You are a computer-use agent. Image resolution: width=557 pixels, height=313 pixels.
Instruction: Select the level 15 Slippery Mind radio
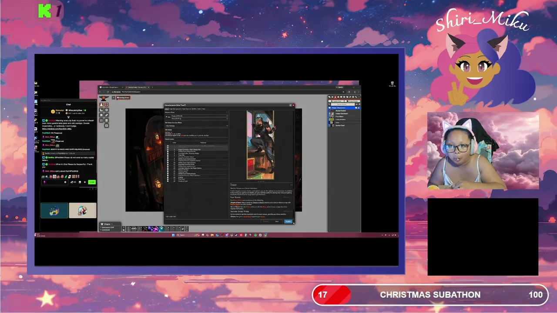point(168,172)
